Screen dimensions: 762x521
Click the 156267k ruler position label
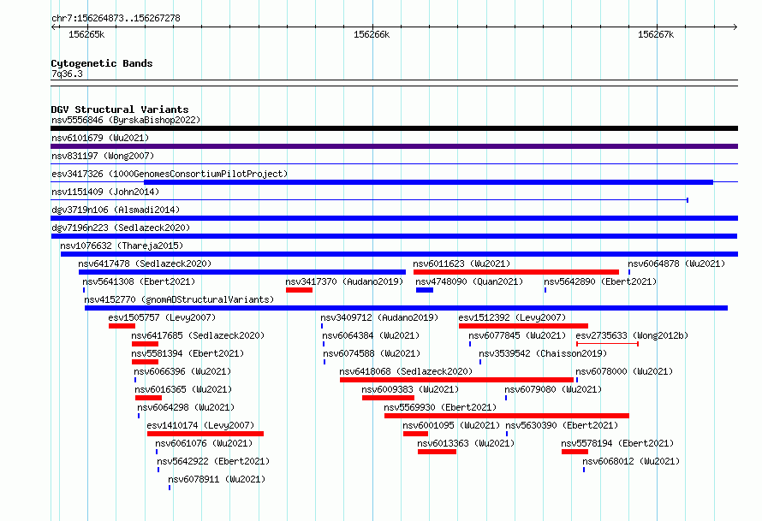(656, 34)
